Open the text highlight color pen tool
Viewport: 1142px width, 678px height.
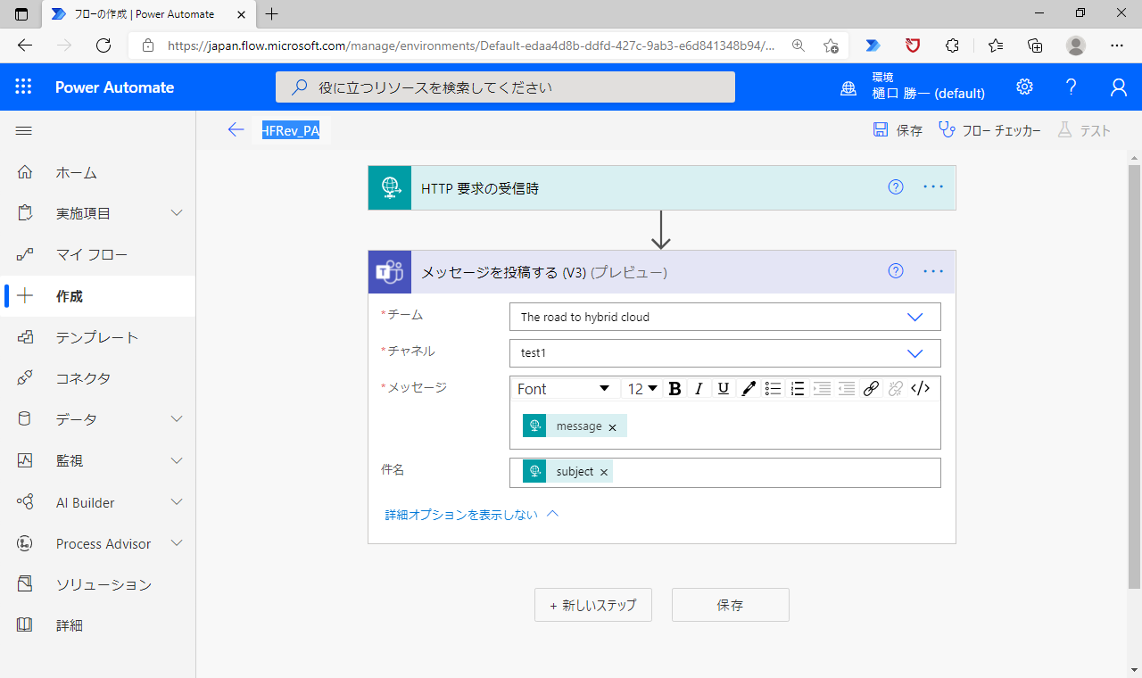pyautogui.click(x=749, y=388)
